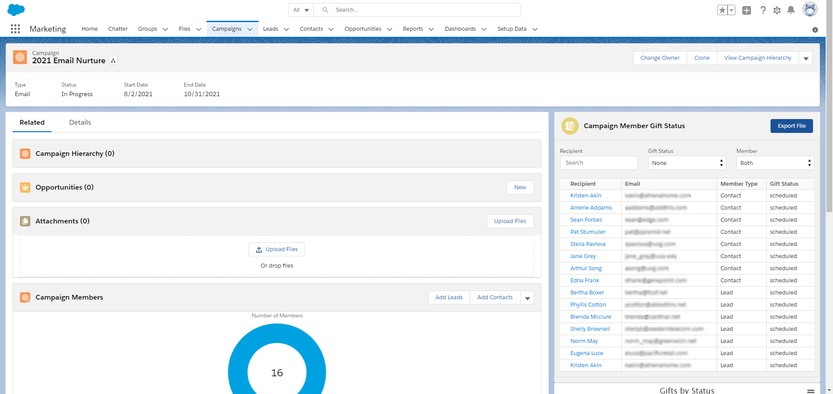The width and height of the screenshot is (833, 394).
Task: Click Upload Files in the drop zone
Action: [277, 249]
